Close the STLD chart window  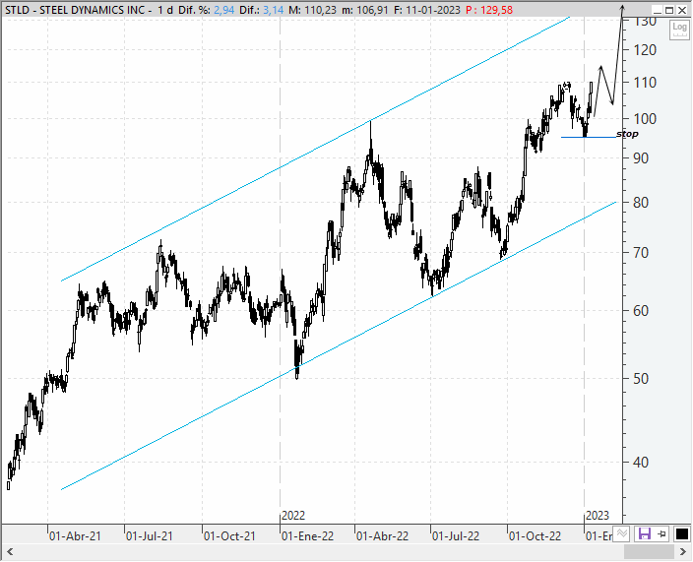[682, 10]
